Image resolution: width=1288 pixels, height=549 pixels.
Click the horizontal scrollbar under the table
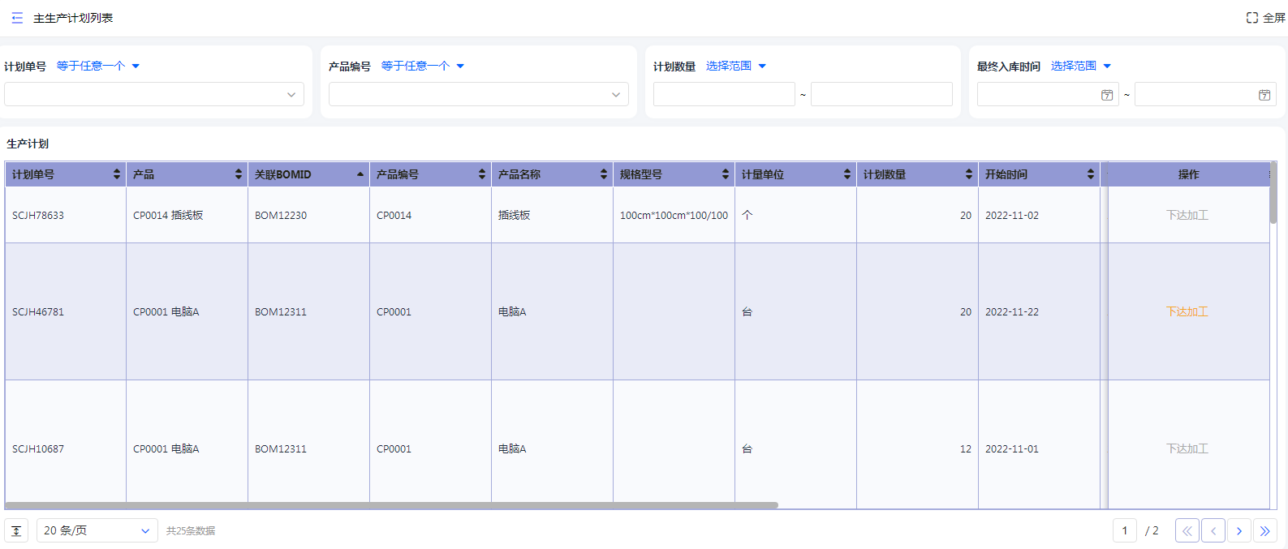[391, 505]
